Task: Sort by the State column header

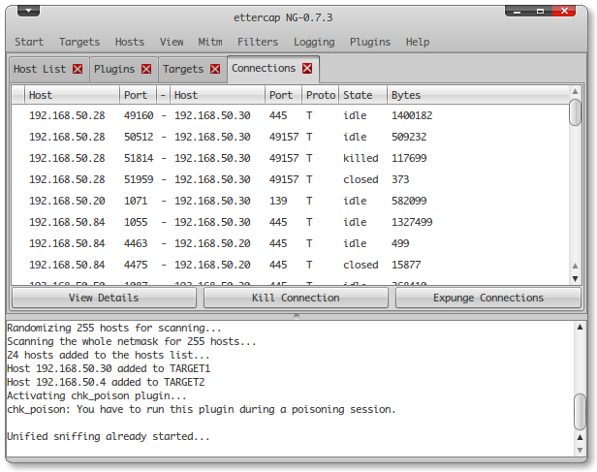Action: pos(362,95)
